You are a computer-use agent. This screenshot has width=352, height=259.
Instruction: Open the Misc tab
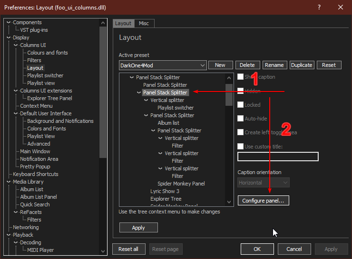(144, 23)
